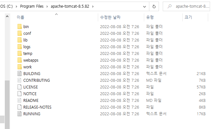Click the 17KB size of RUNNING
Viewport: 212px width, 129px height.
point(201,114)
